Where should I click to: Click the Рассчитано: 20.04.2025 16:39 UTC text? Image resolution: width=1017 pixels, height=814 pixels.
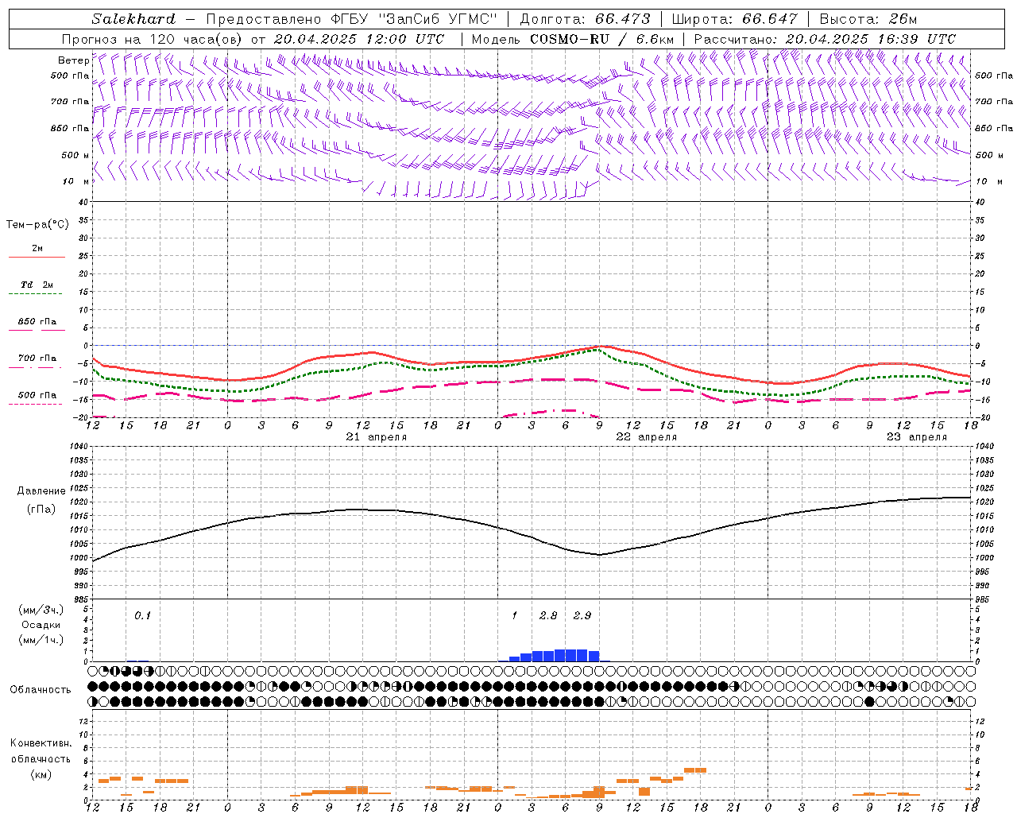pyautogui.click(x=825, y=39)
